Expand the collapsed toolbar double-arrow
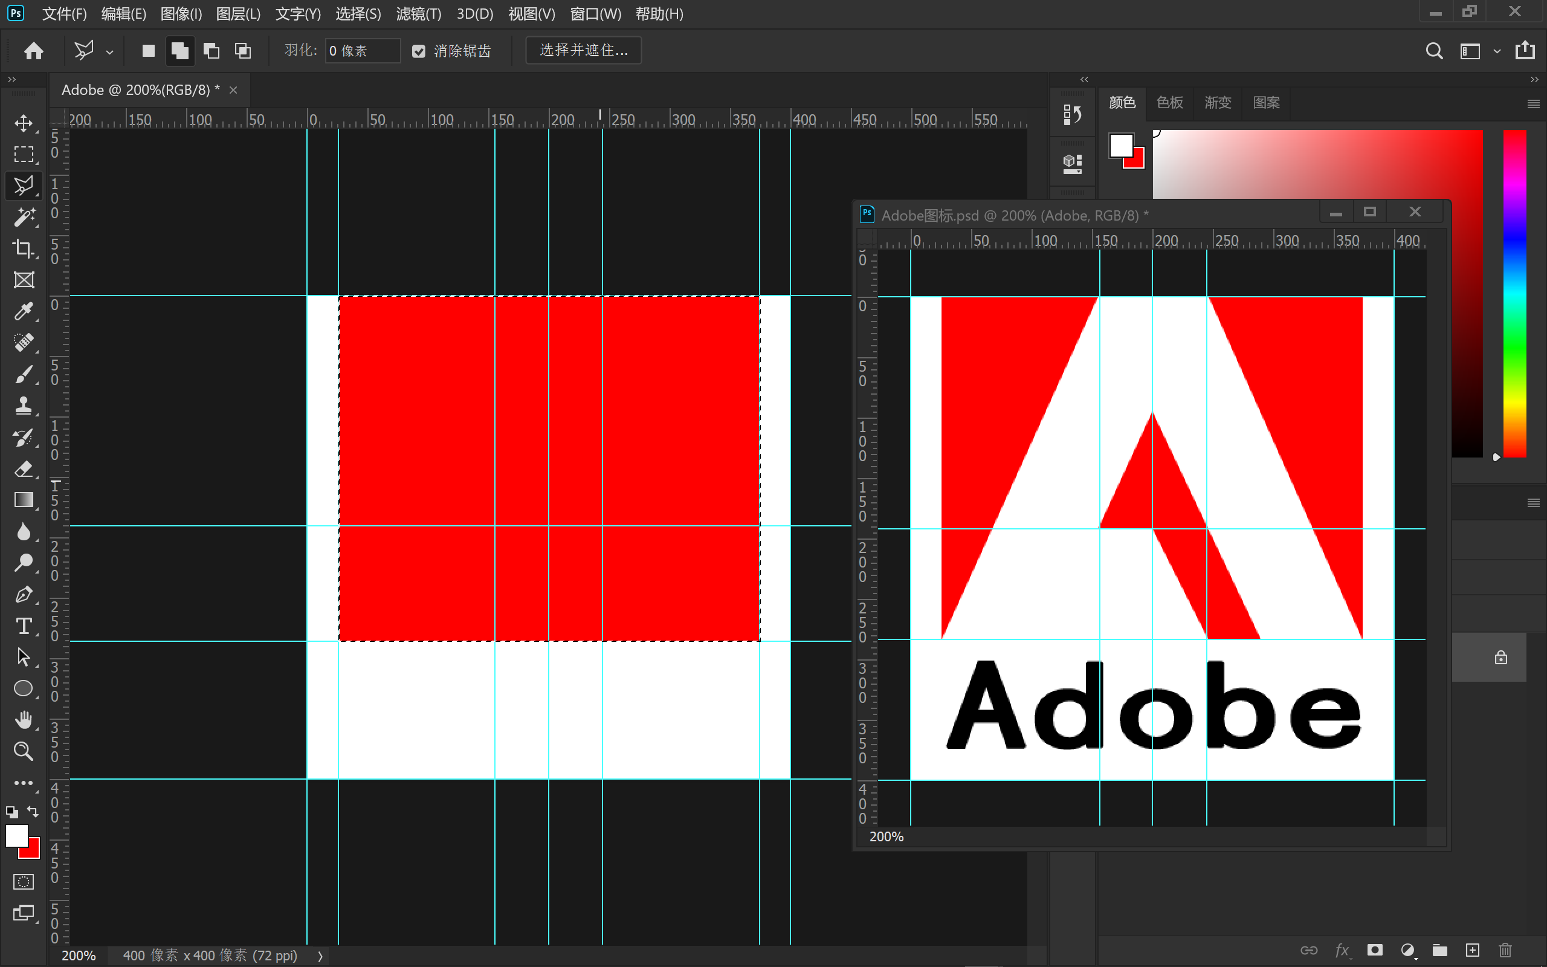The width and height of the screenshot is (1547, 967). pos(11,79)
